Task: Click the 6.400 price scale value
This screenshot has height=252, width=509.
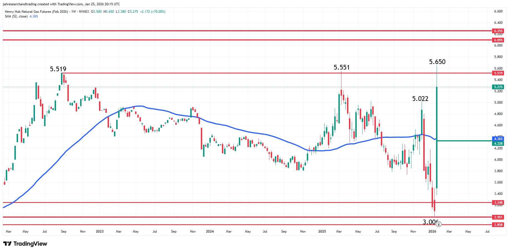Action: coord(498,23)
